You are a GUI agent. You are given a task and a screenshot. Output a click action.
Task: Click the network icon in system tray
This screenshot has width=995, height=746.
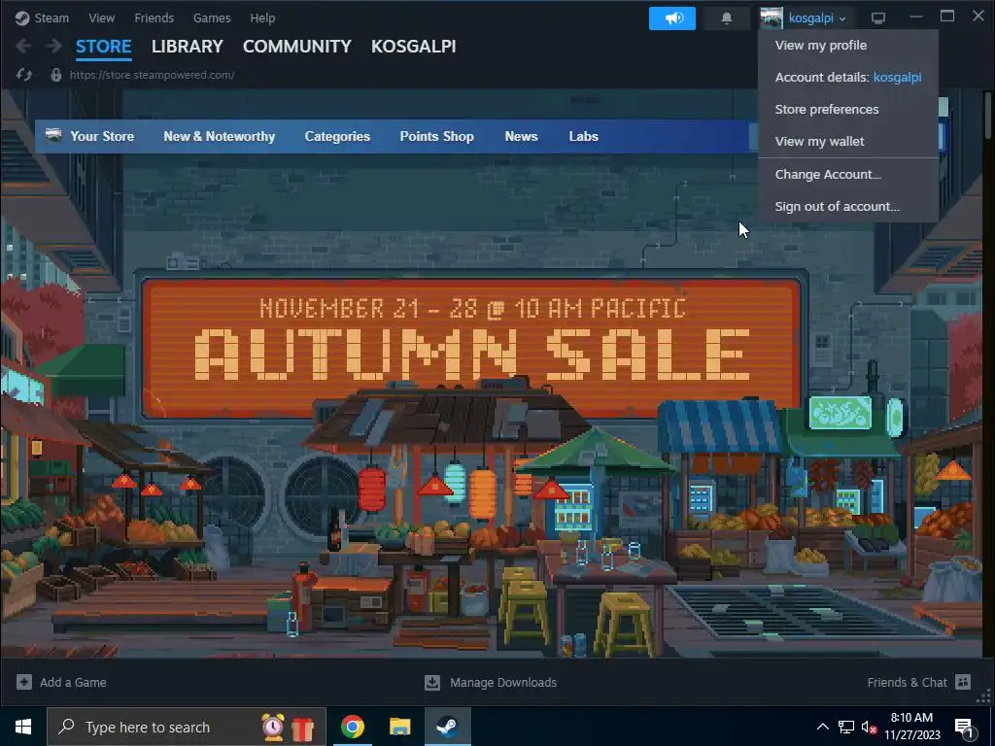pos(846,727)
